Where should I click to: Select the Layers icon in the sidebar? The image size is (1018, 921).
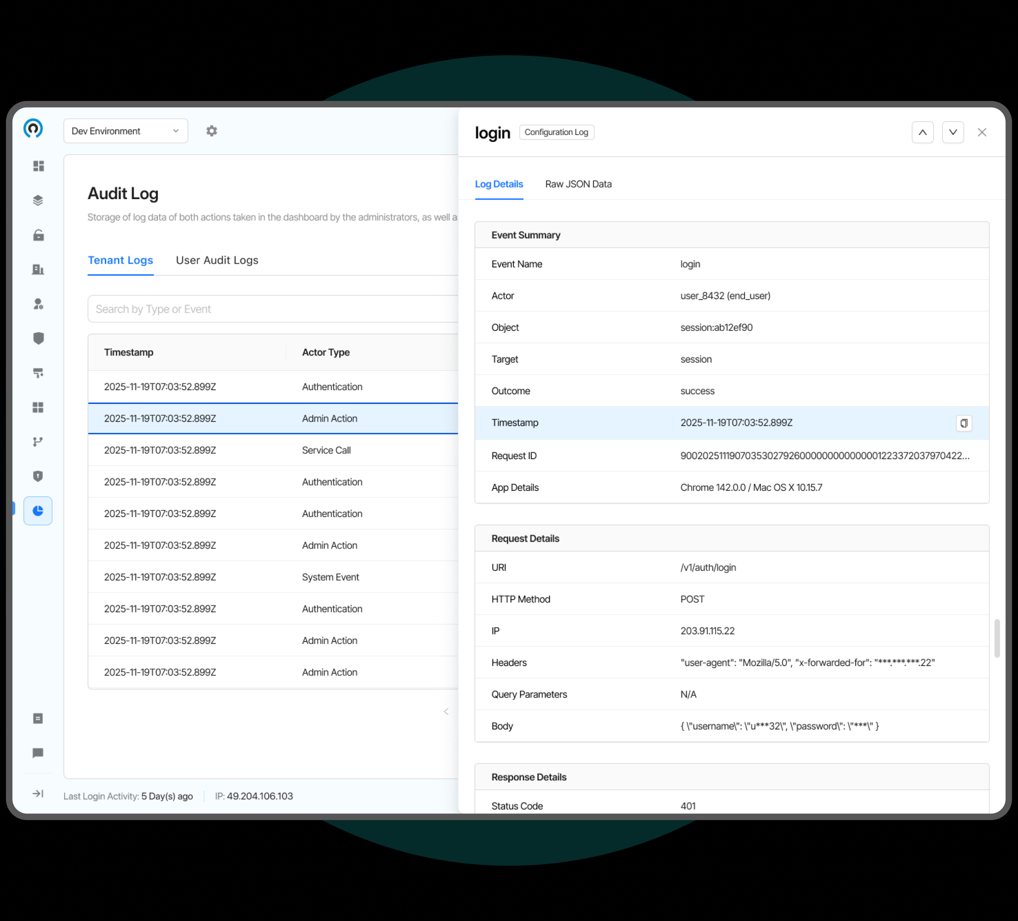(38, 200)
